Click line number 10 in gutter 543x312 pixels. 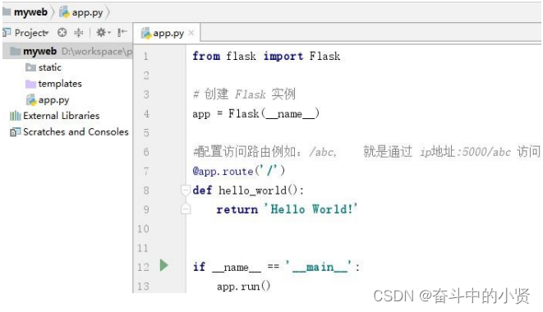144,228
